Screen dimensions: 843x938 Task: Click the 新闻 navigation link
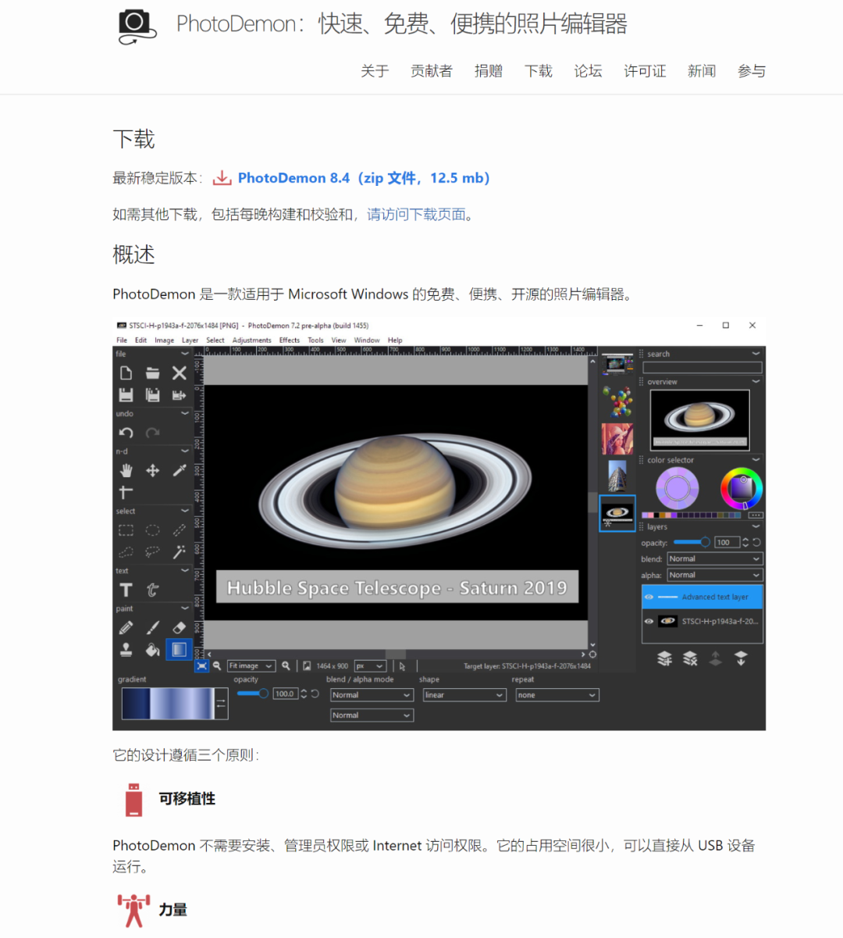coord(702,71)
